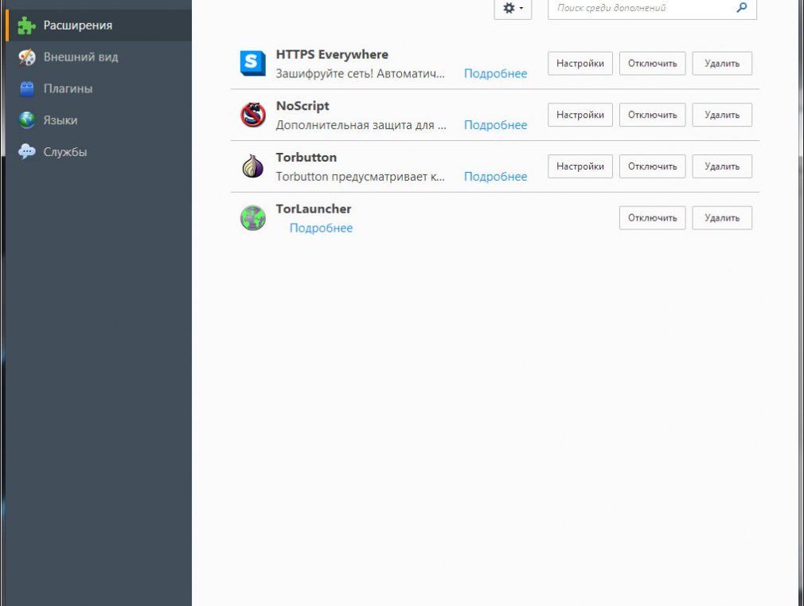
Task: Remove NoScript with Удалить
Action: tap(722, 115)
